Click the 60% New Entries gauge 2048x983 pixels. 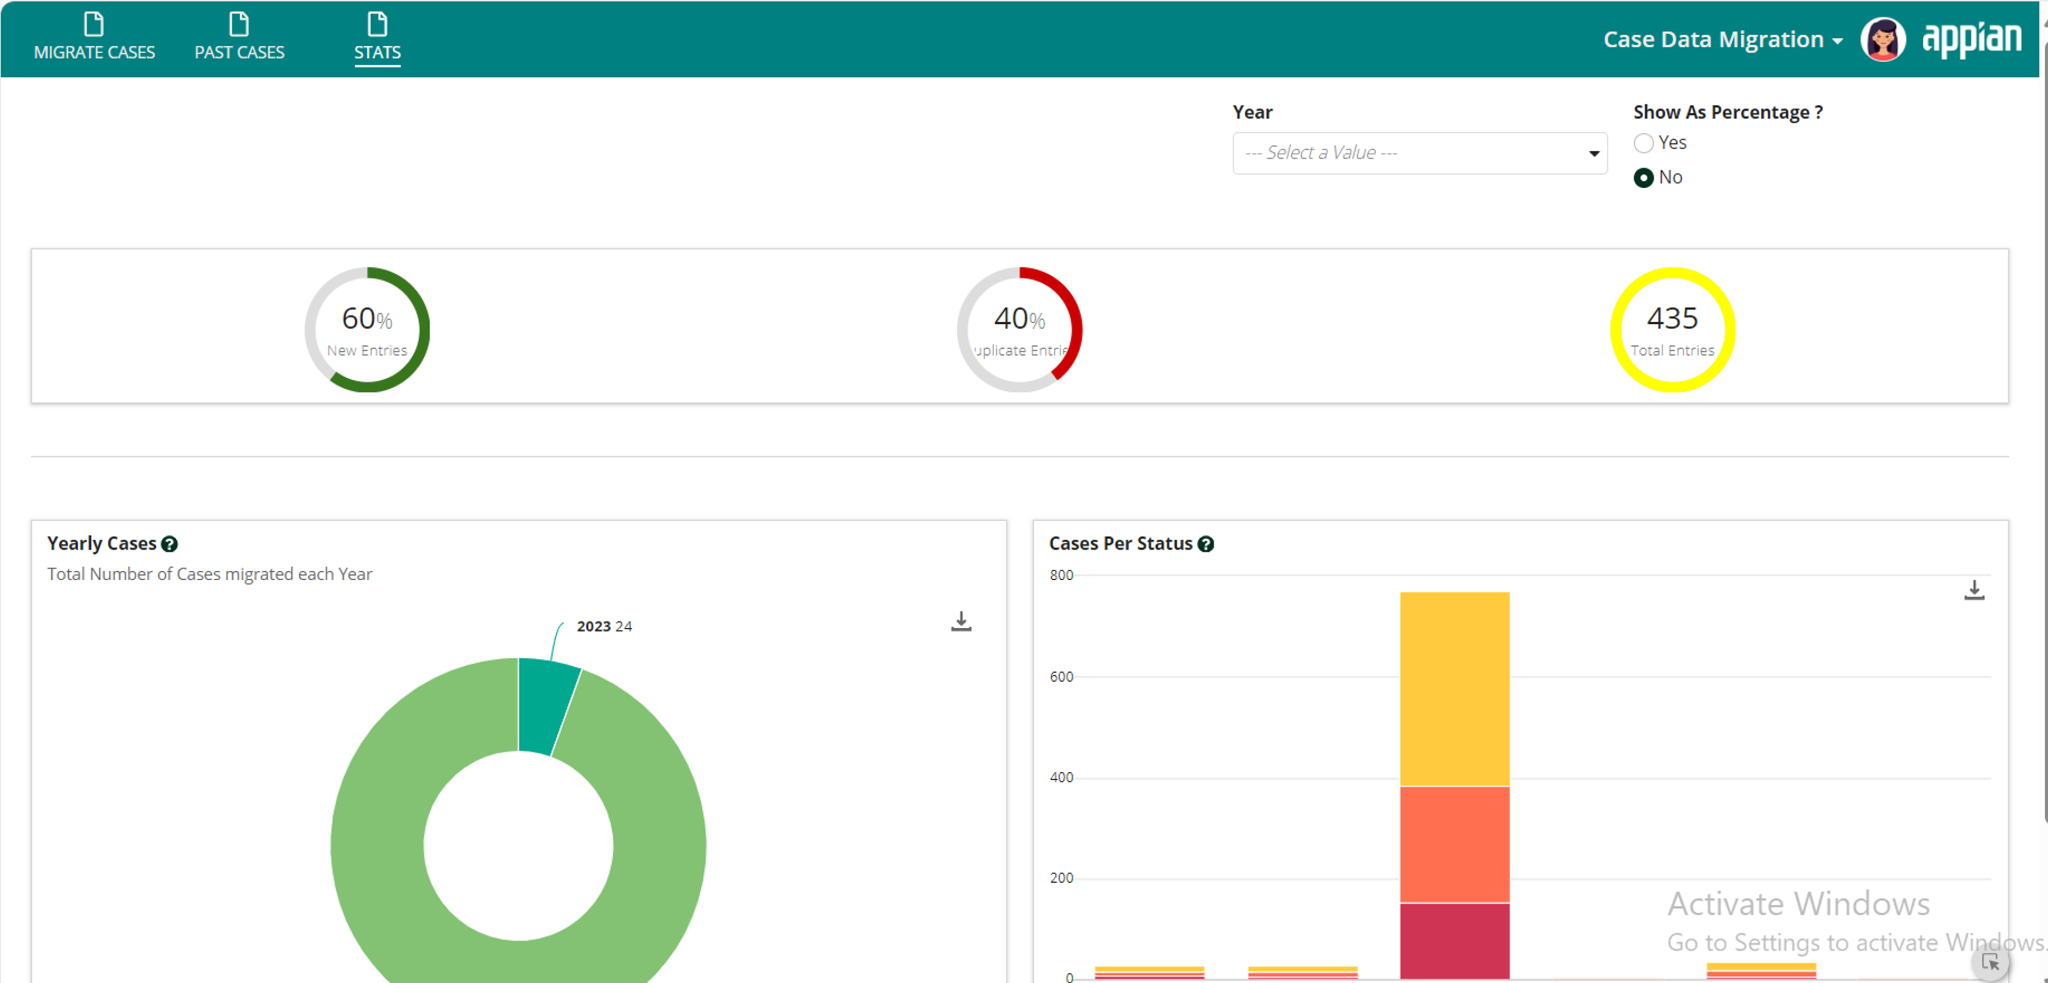(x=367, y=329)
